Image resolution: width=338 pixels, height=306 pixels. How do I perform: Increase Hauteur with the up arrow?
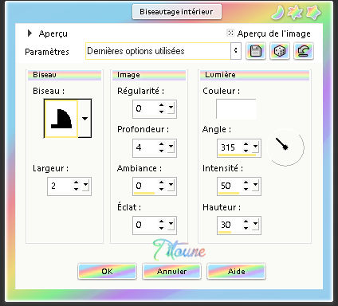(x=246, y=222)
